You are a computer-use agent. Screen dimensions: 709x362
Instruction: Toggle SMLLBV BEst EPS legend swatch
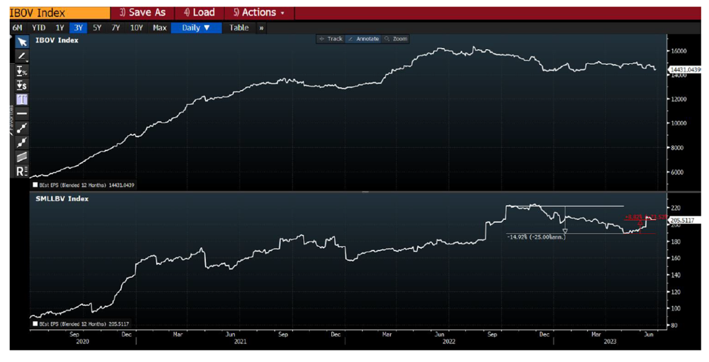pos(35,323)
